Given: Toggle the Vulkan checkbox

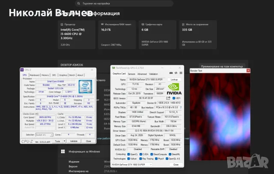Looking at the screenshot, I should click(128, 159).
